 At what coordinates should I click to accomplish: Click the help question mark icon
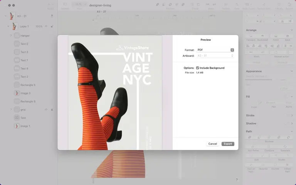tap(237, 180)
